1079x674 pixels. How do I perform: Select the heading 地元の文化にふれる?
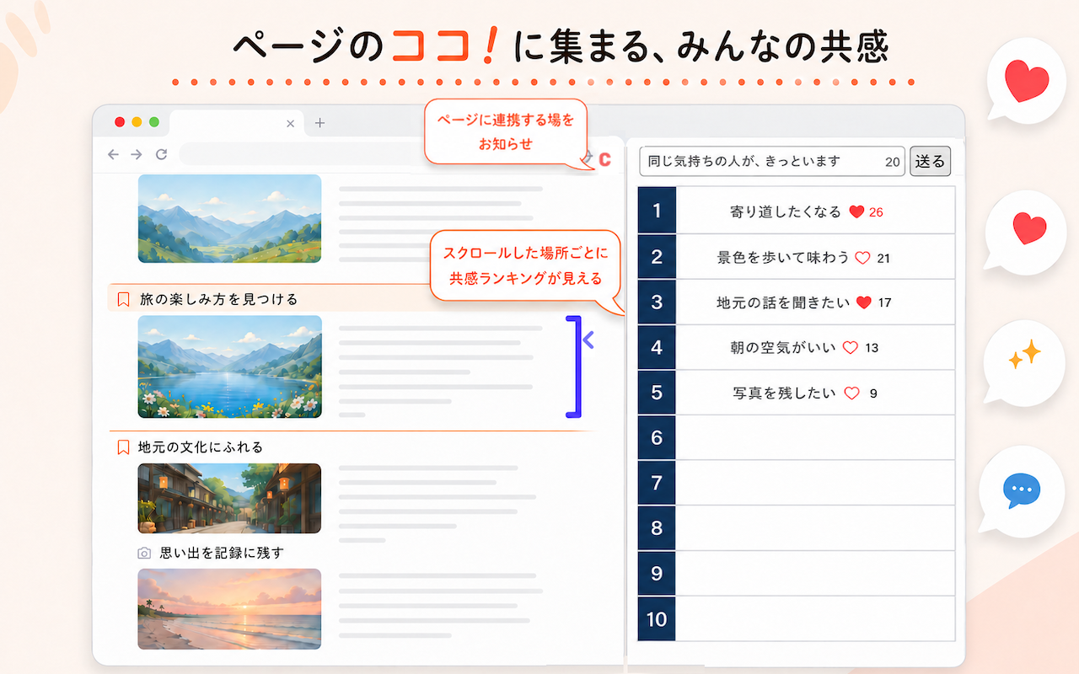(x=201, y=447)
